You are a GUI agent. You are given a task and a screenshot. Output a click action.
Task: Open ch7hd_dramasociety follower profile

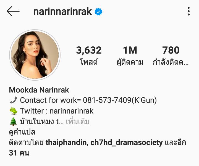point(126,143)
